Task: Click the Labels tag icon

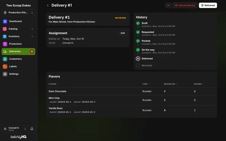Action: coord(5,67)
